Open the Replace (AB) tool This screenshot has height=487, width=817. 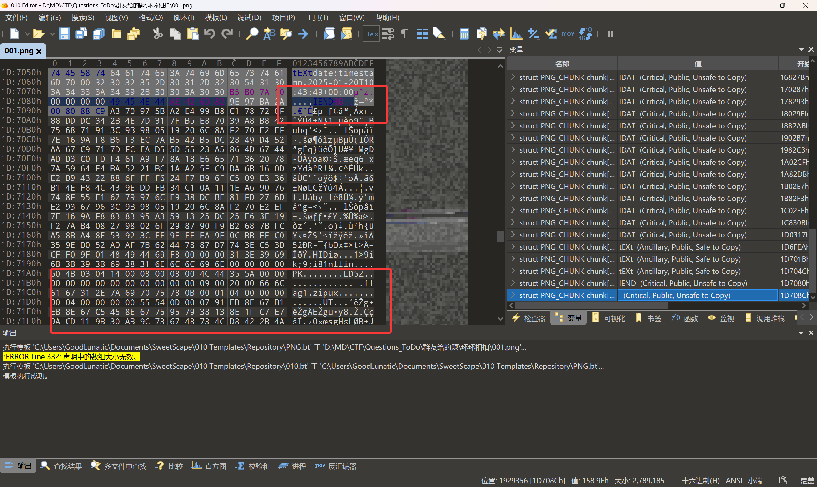coord(269,33)
